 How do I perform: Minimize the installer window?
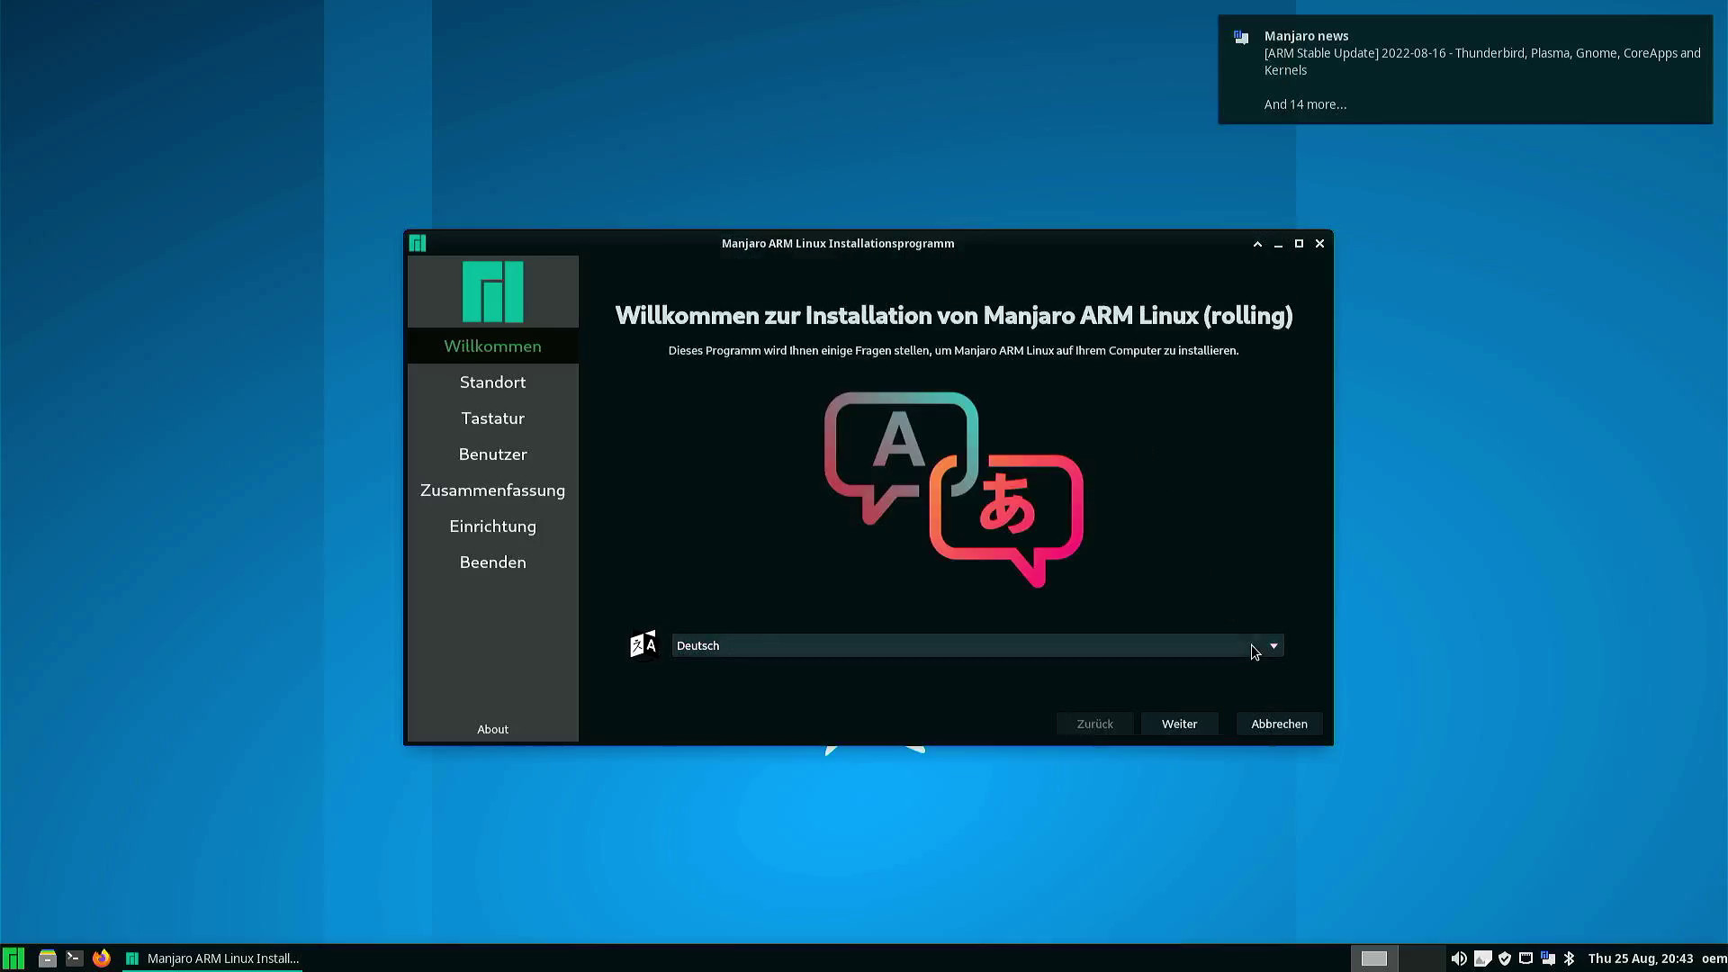tap(1278, 244)
